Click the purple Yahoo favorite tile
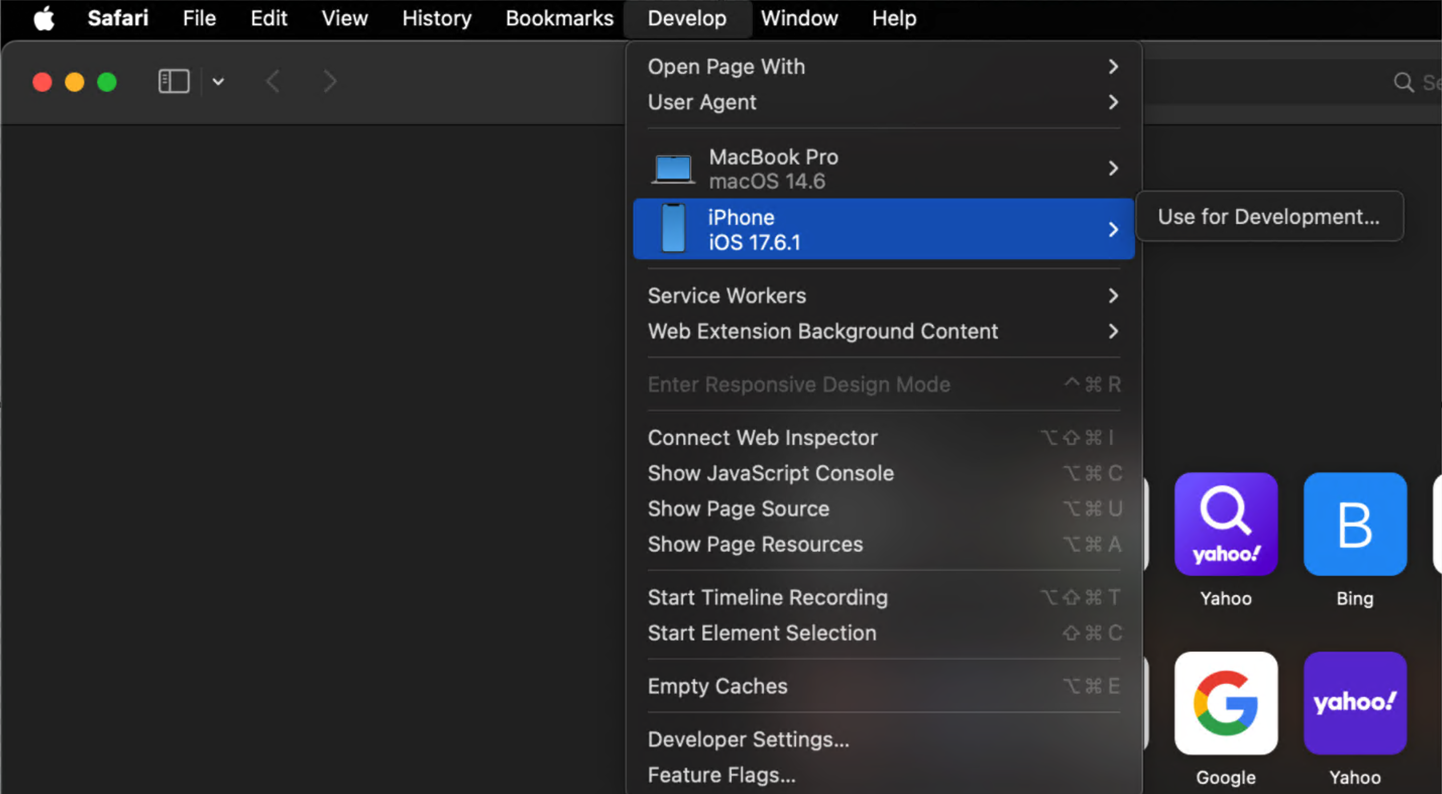Screen dimensions: 1442x794 (x=1355, y=703)
